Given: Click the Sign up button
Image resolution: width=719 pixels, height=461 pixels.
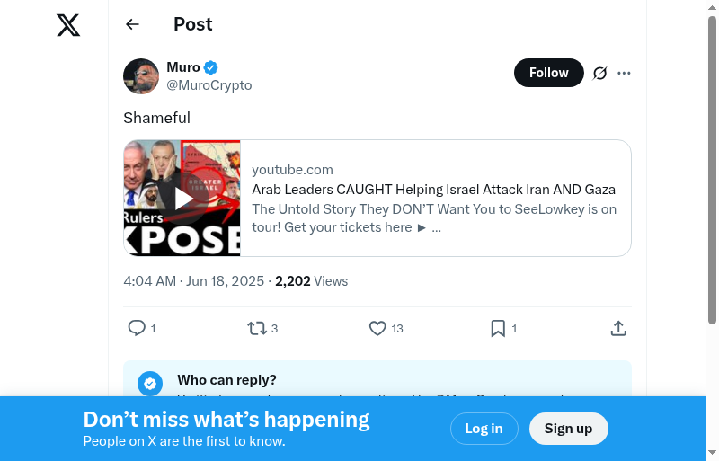Looking at the screenshot, I should (568, 429).
